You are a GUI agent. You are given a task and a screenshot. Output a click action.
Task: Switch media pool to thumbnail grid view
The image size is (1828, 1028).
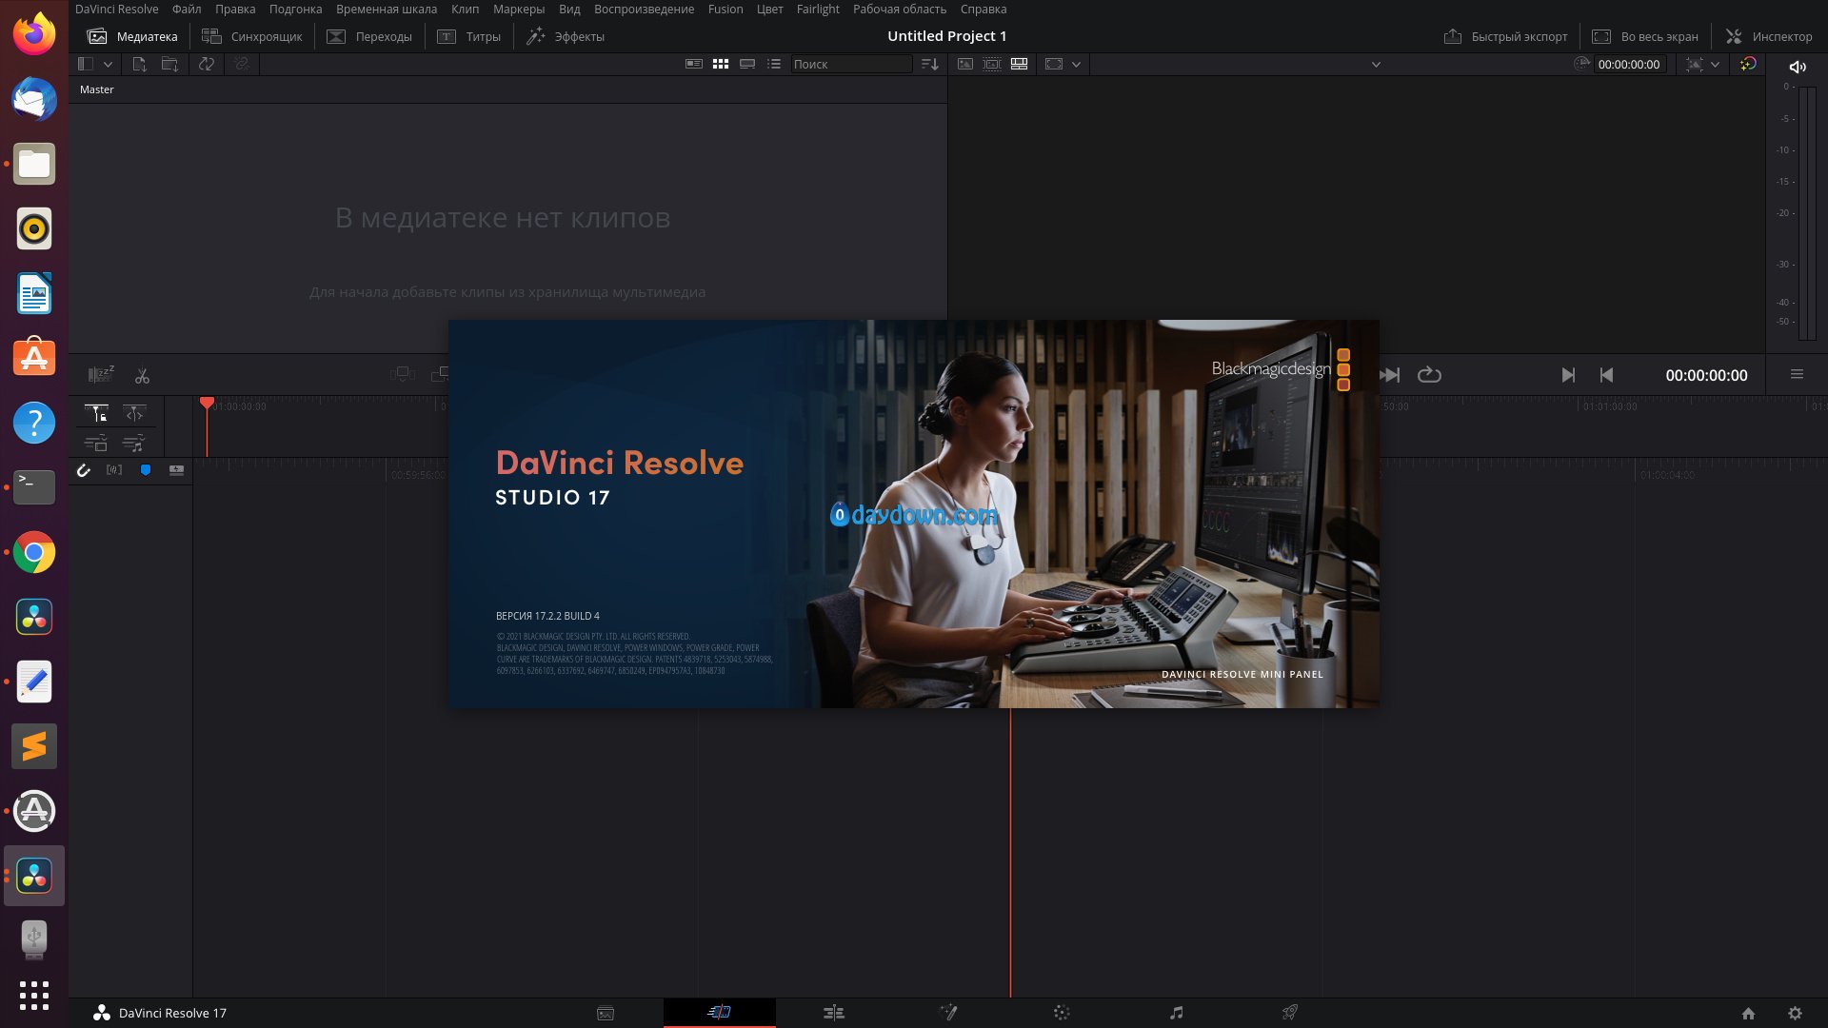721,64
